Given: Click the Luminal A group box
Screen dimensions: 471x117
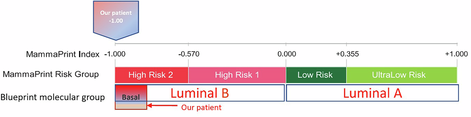Looking at the screenshot, I should tap(372, 93).
